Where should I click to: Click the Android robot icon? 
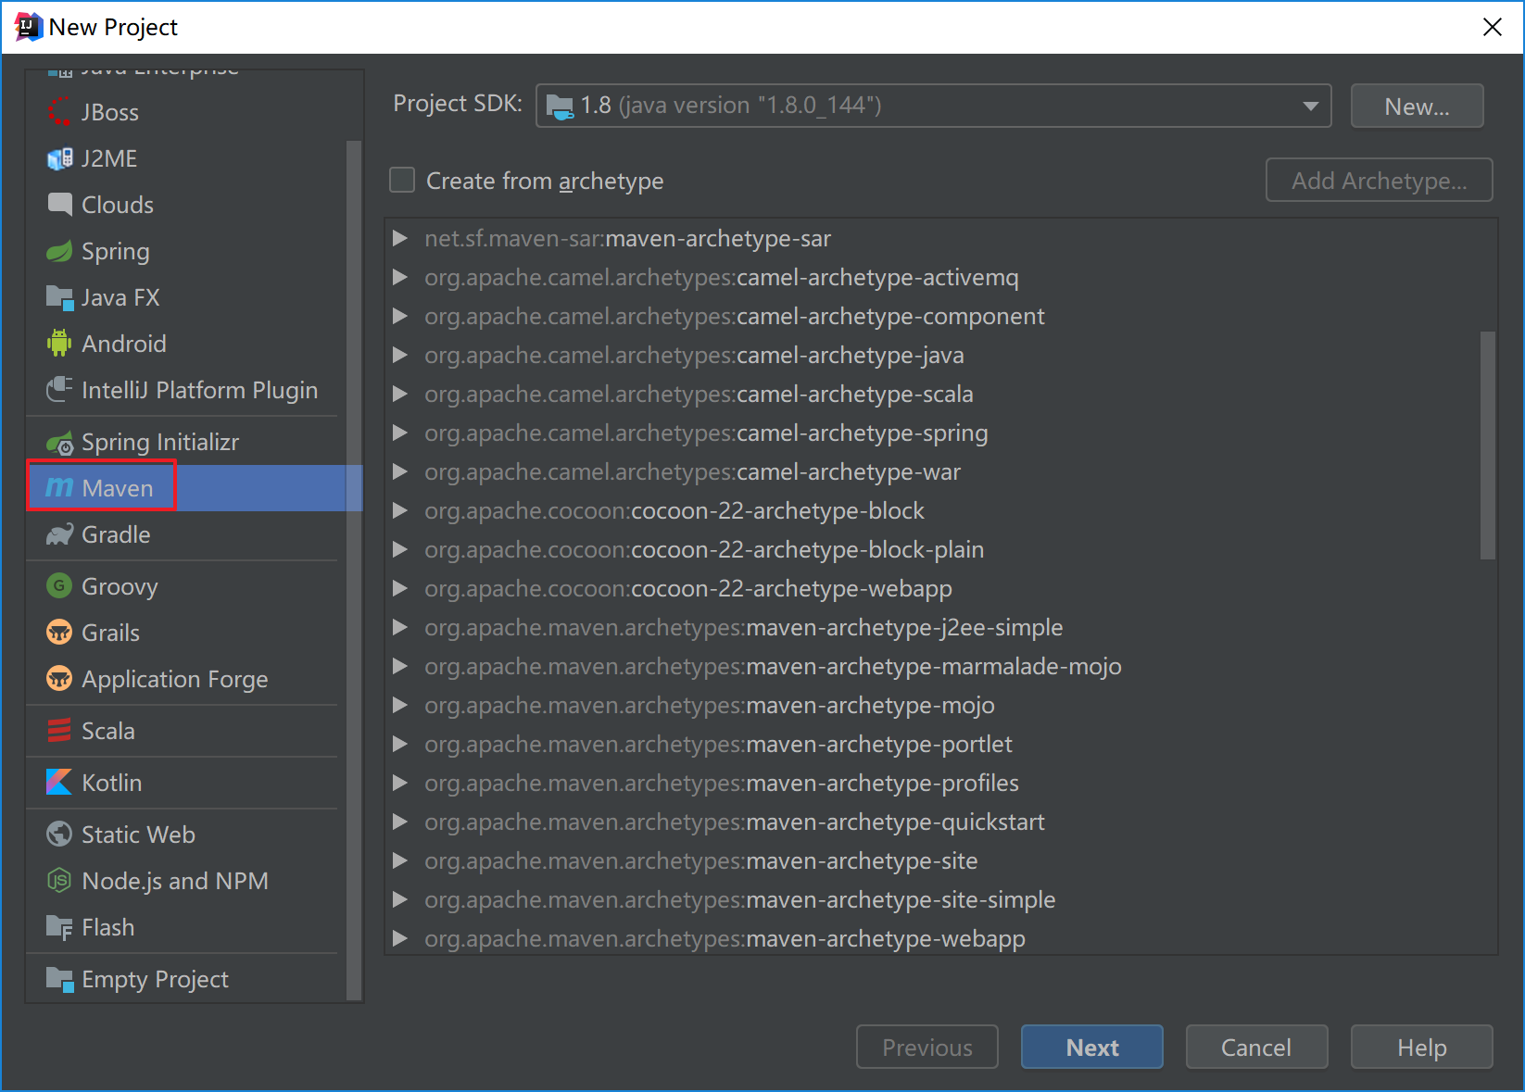59,344
